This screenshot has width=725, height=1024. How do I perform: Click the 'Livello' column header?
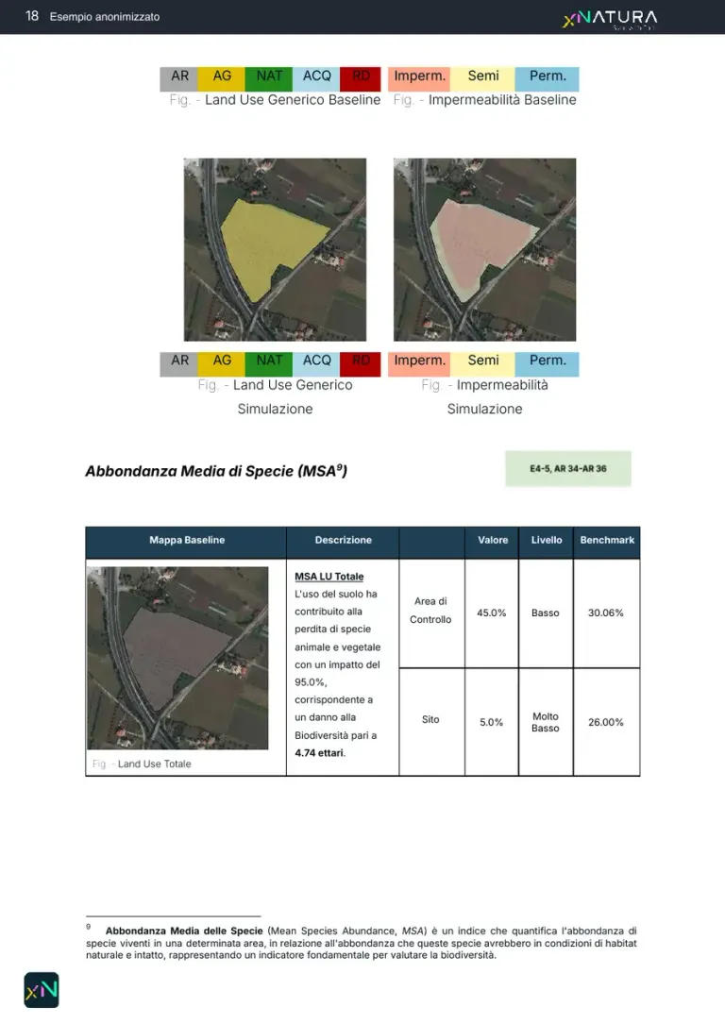click(546, 540)
